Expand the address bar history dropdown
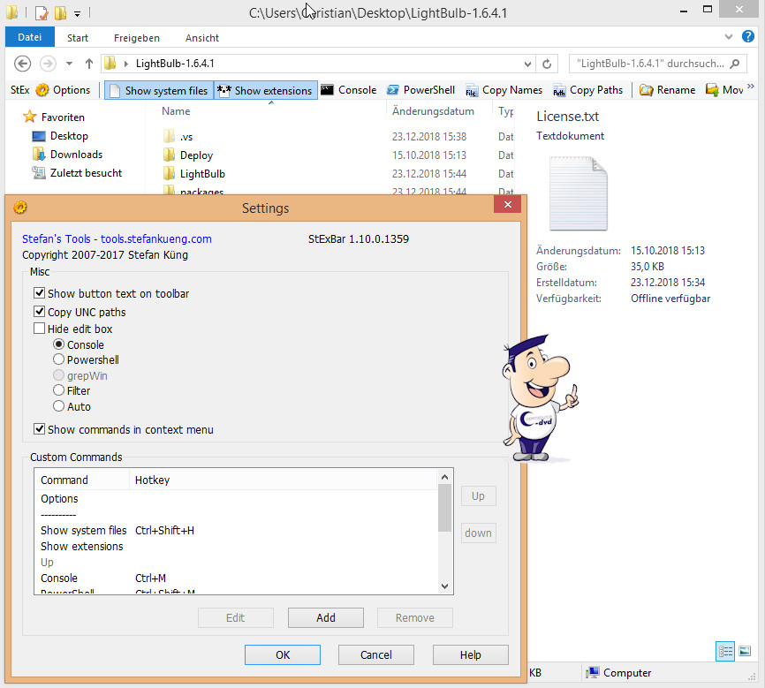Image resolution: width=765 pixels, height=688 pixels. [x=528, y=64]
